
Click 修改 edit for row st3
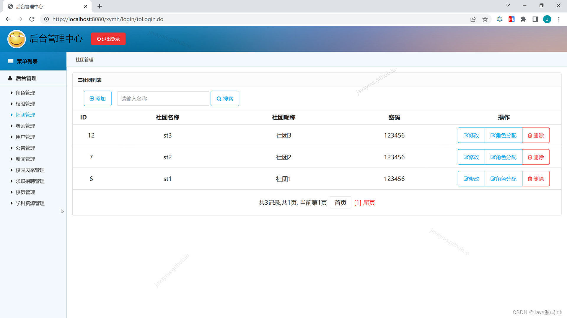(471, 135)
